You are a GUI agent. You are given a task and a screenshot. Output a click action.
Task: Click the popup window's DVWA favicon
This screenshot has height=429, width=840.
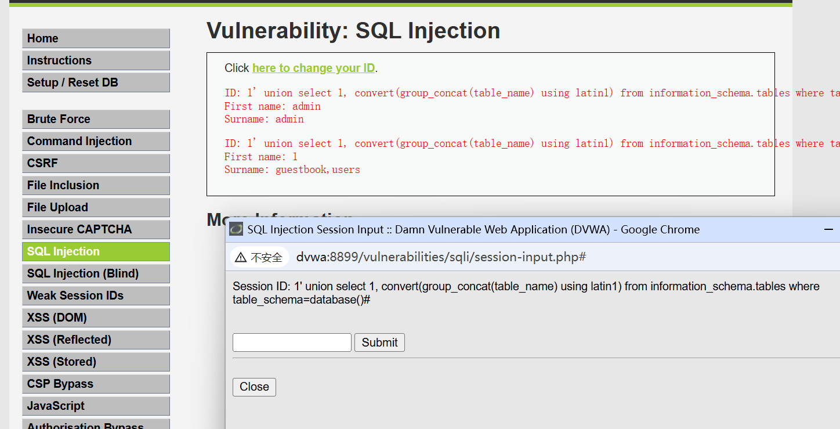click(236, 229)
